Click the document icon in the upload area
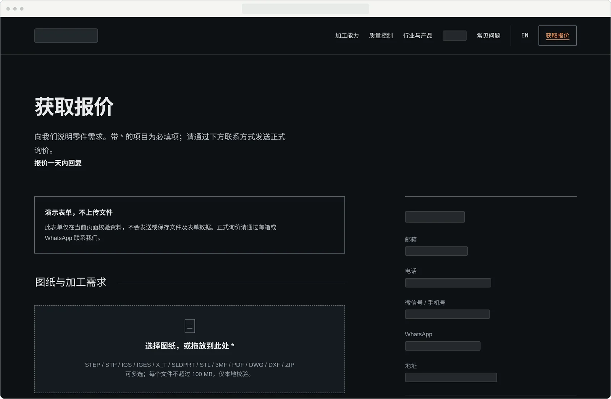Screen dimensions: 611x399 [190, 326]
